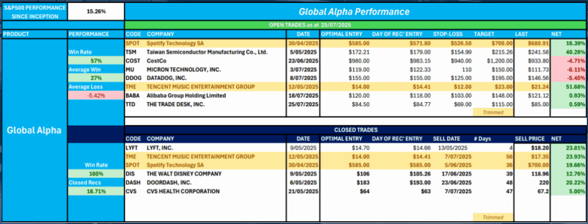Click the TME last price $21.24

coord(532,87)
